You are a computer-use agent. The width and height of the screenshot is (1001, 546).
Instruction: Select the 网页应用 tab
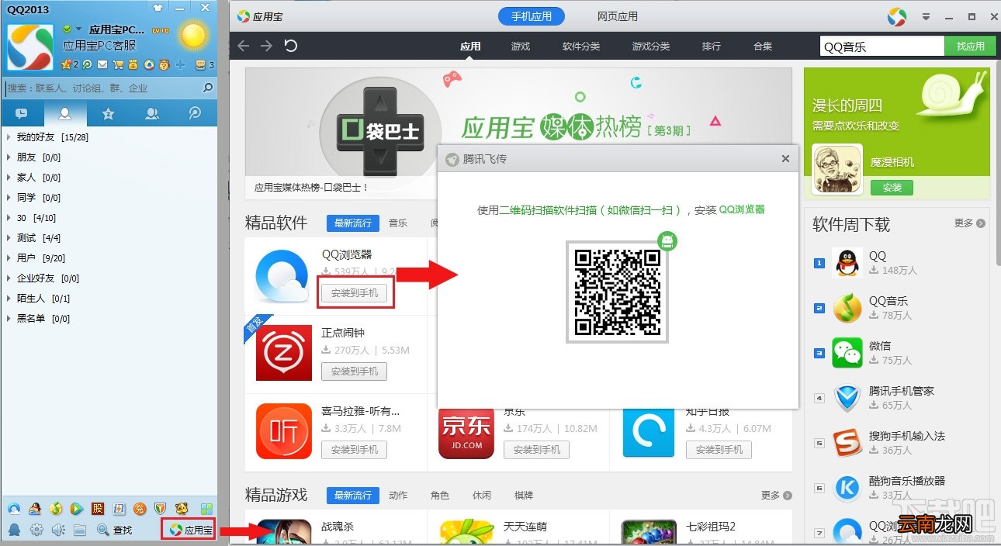pyautogui.click(x=618, y=16)
